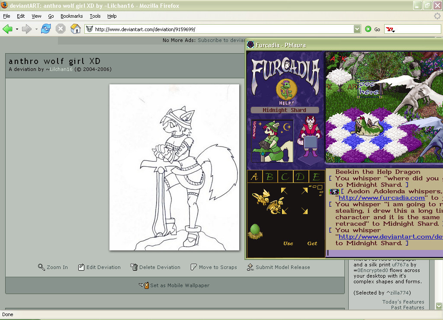This screenshot has width=443, height=320.
Task: Click the upper flying gold dragon in Furcadia
Action: click(x=261, y=197)
